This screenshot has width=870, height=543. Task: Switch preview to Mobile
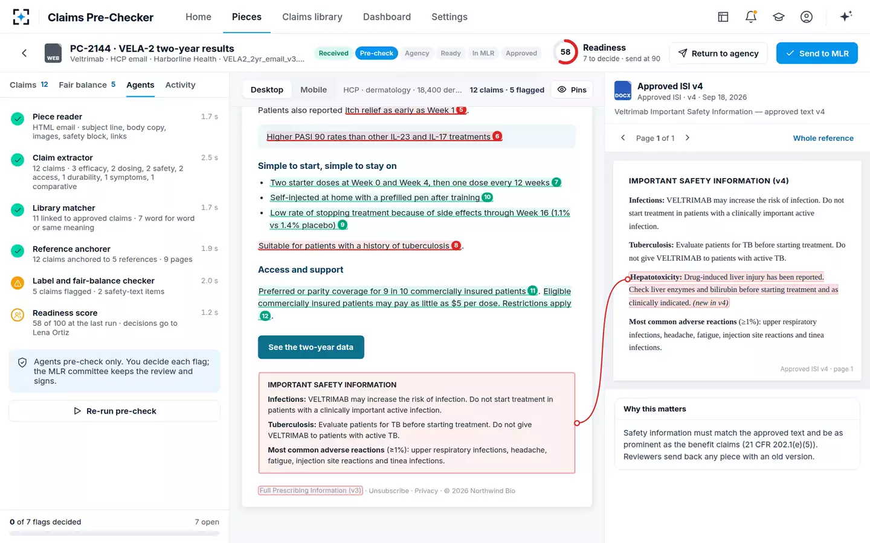click(314, 90)
